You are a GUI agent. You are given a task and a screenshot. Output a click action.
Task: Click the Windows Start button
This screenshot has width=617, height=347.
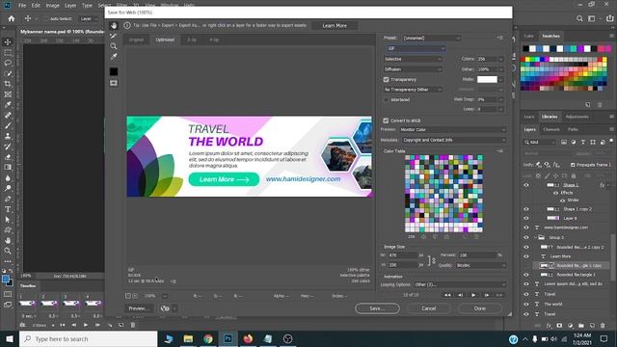click(x=9, y=338)
